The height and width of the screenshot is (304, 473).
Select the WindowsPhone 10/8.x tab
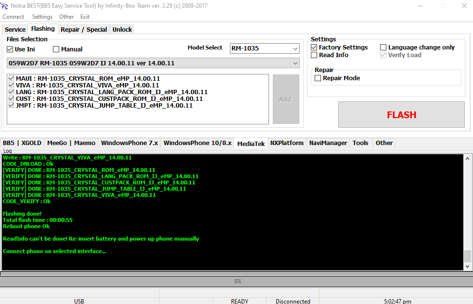[198, 143]
